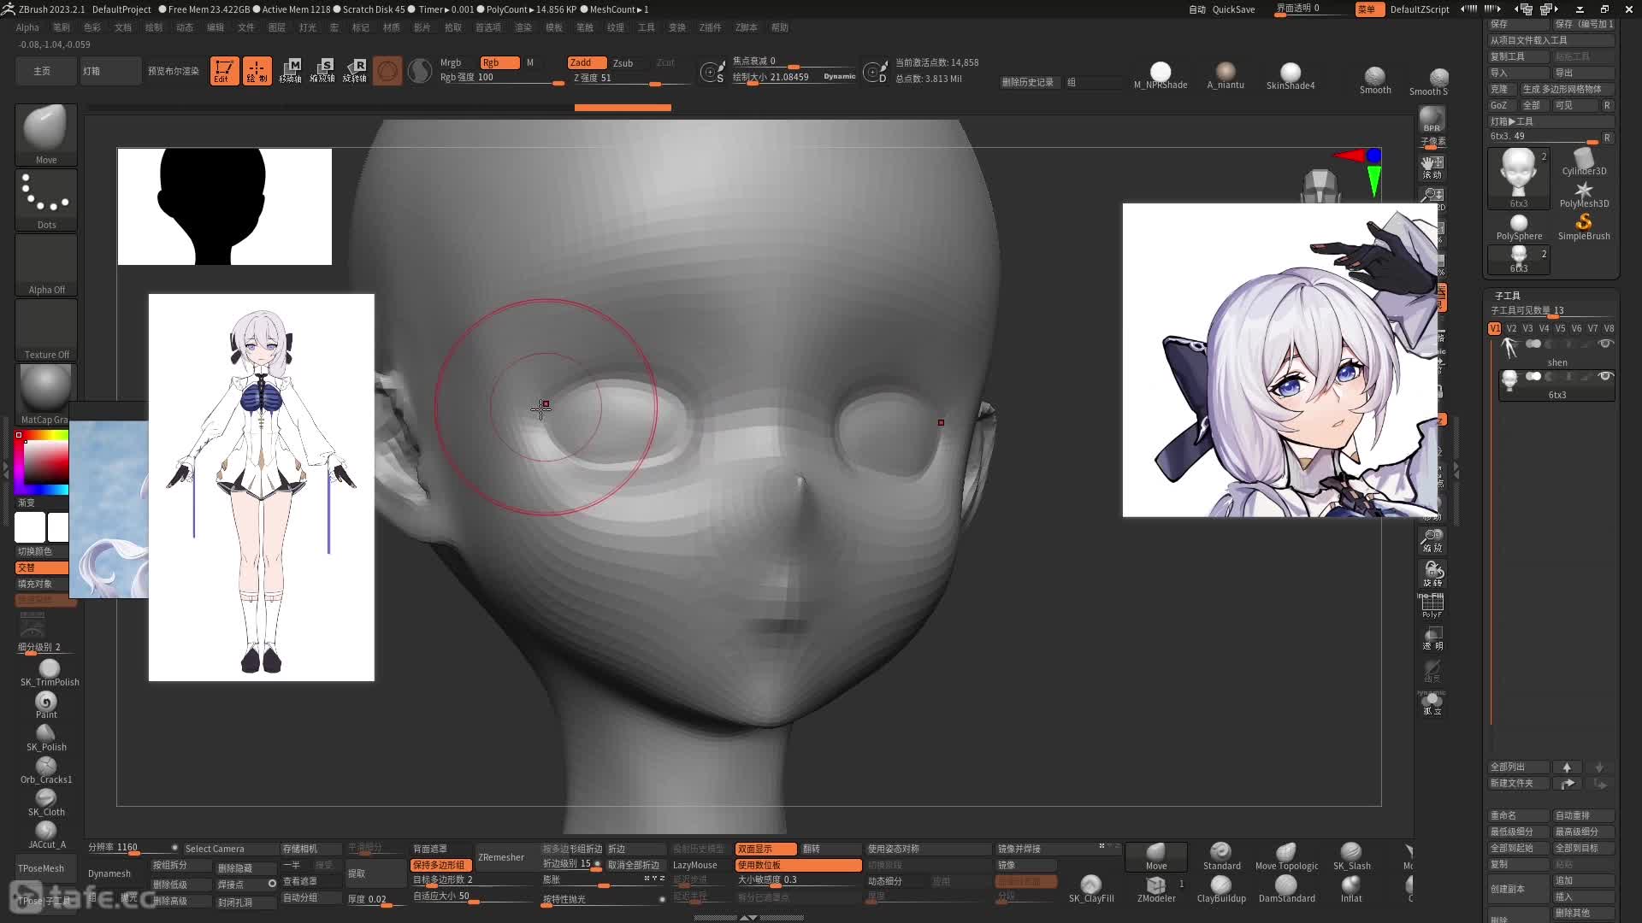The width and height of the screenshot is (1642, 923).
Task: Toggle the Gizmo 3D sphere button
Action: tap(387, 71)
